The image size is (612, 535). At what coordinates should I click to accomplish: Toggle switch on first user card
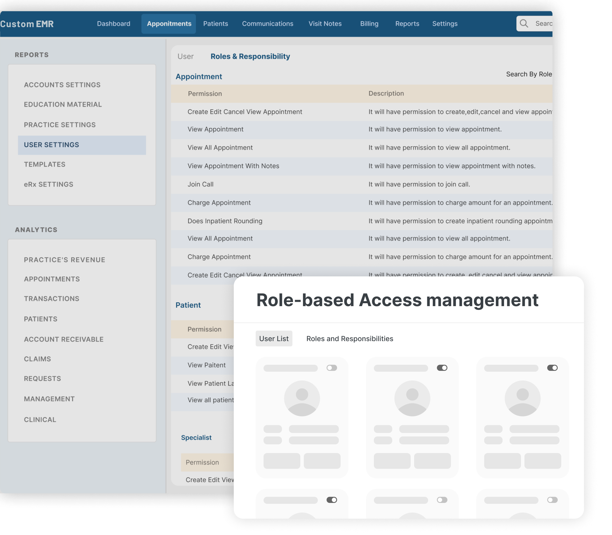tap(332, 368)
